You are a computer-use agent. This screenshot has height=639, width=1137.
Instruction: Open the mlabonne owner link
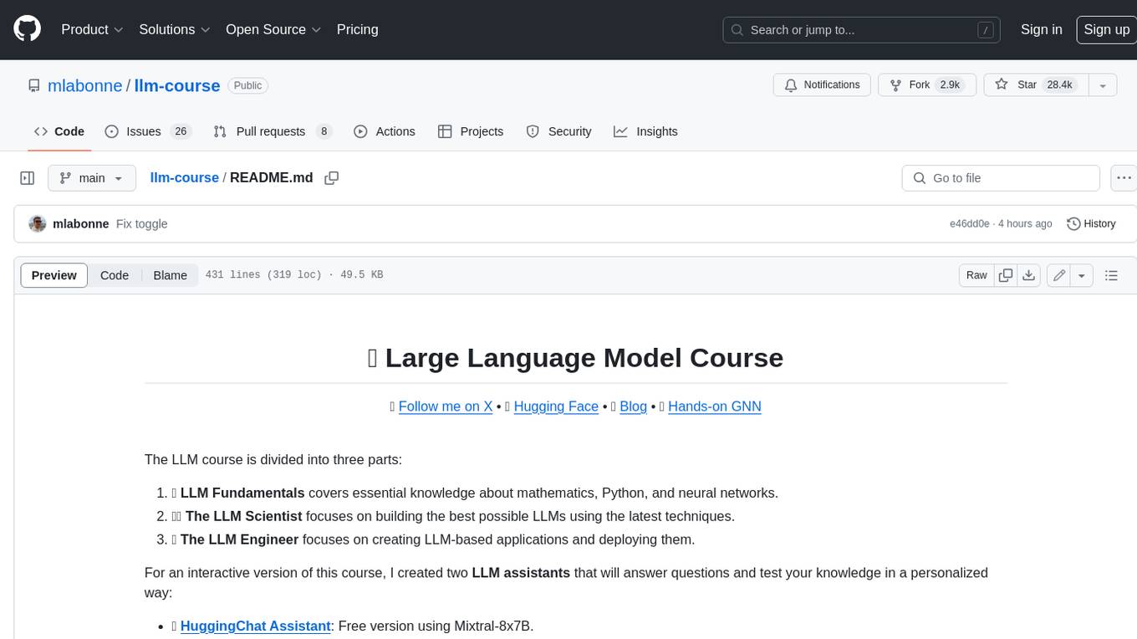point(85,86)
